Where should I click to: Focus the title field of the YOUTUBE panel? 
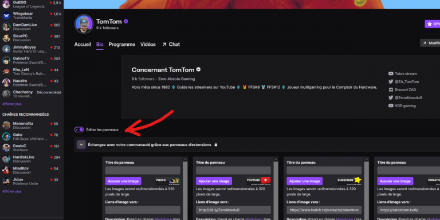[234, 170]
